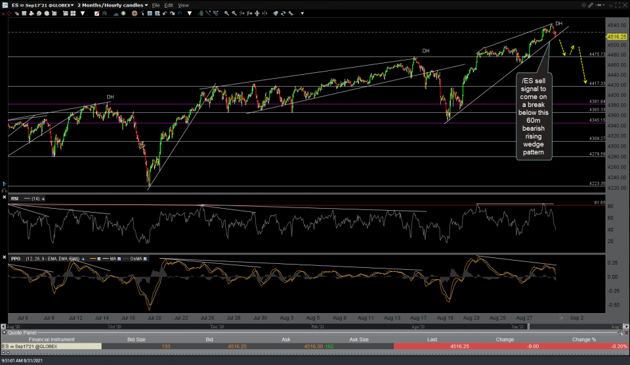Click the Ask price 4516.50 cell
Image resolution: width=630 pixels, height=365 pixels.
click(314, 346)
